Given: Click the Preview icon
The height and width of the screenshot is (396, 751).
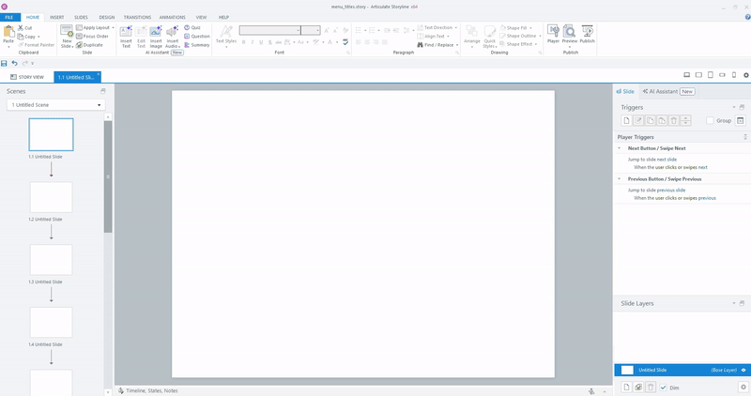Looking at the screenshot, I should click(570, 31).
